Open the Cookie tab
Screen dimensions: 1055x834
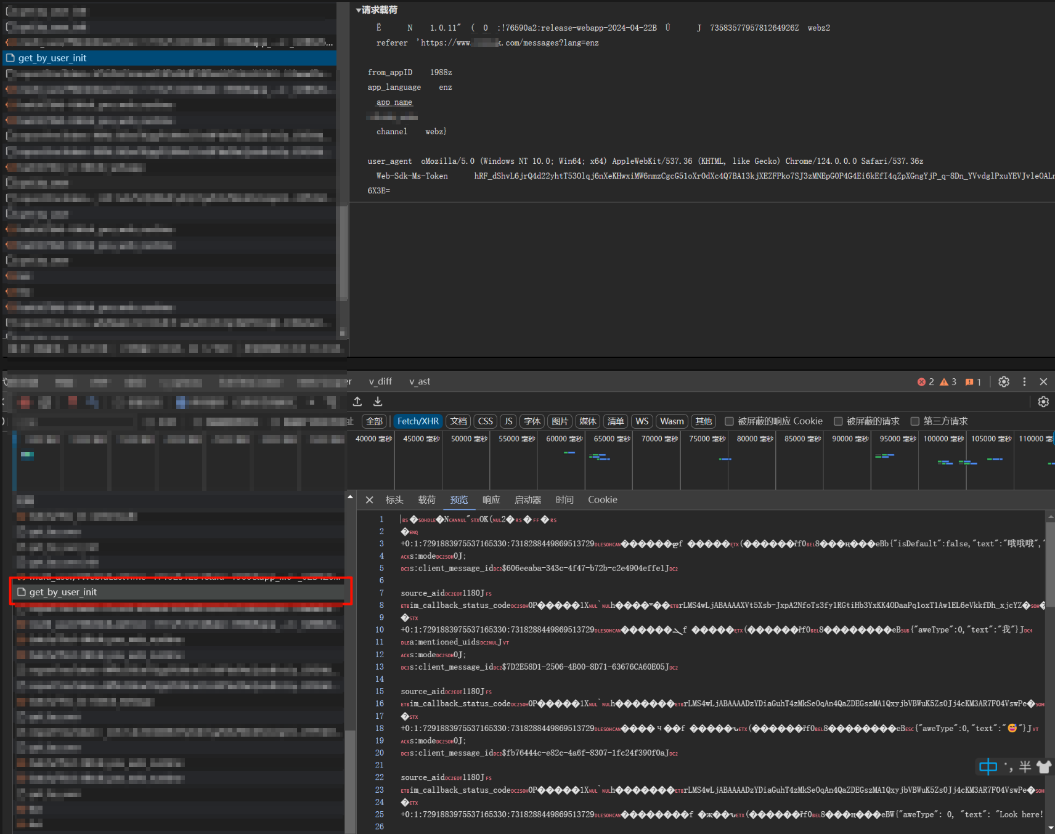[603, 500]
